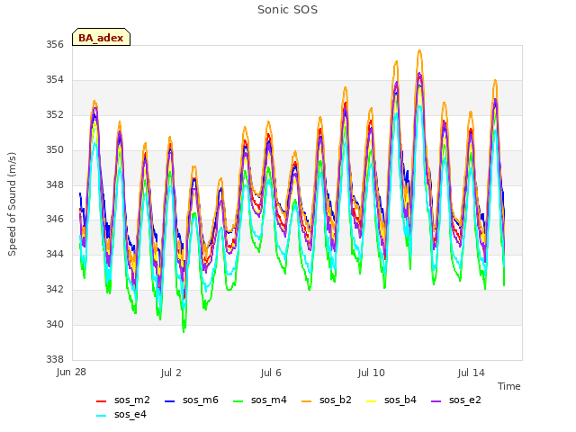Click the purple sos_e2 legend color marker

pos(436,401)
